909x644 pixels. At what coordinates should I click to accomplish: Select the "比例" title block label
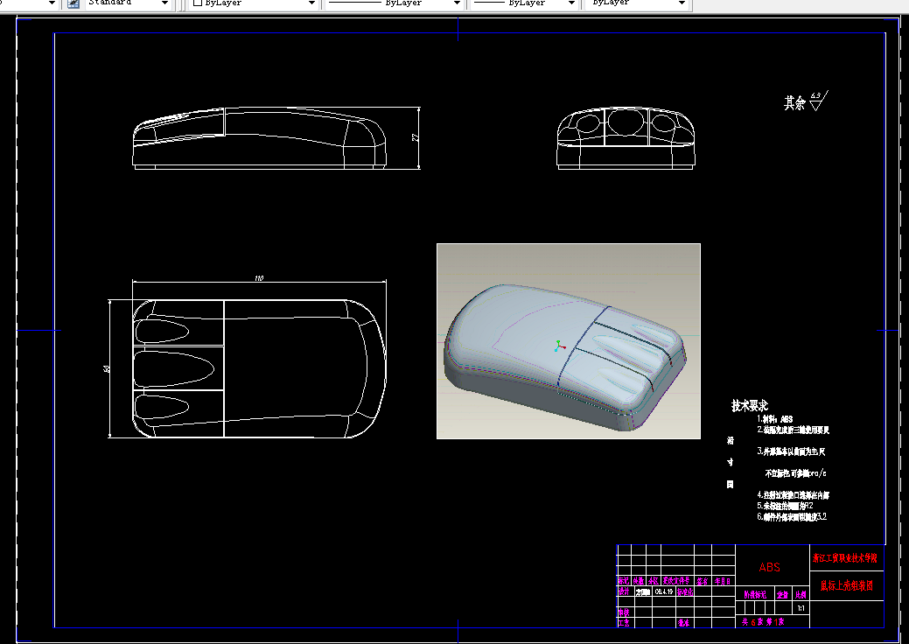tap(801, 595)
